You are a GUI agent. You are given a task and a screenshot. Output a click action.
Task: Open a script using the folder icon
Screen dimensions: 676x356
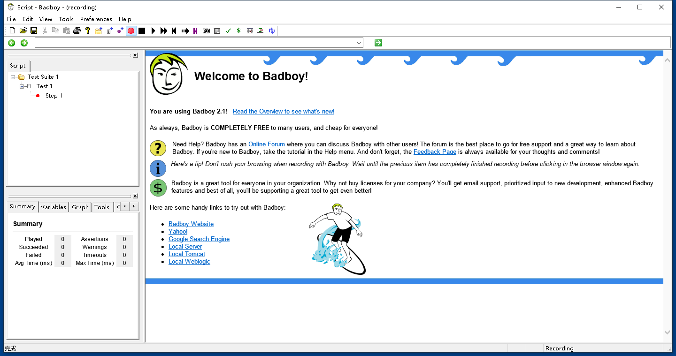(23, 31)
